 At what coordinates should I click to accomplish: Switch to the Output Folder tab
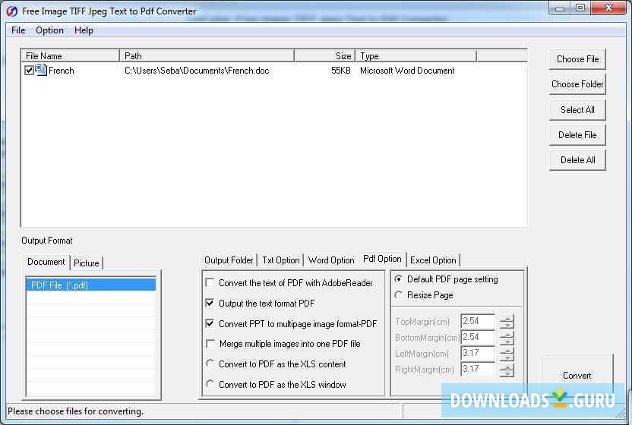point(229,260)
